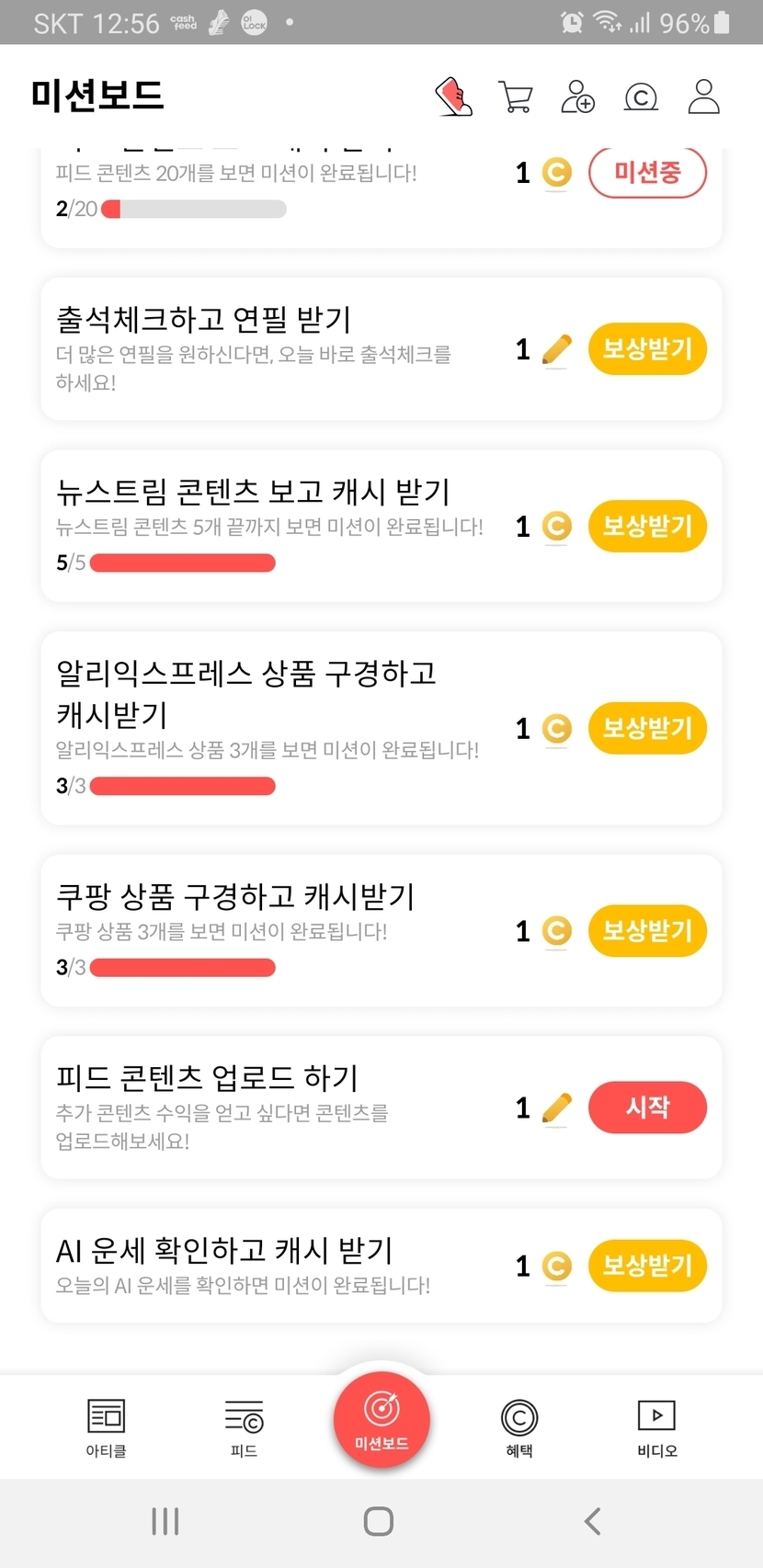Claim reward for AI 운세 mission
This screenshot has width=763, height=1568.
(x=647, y=1266)
